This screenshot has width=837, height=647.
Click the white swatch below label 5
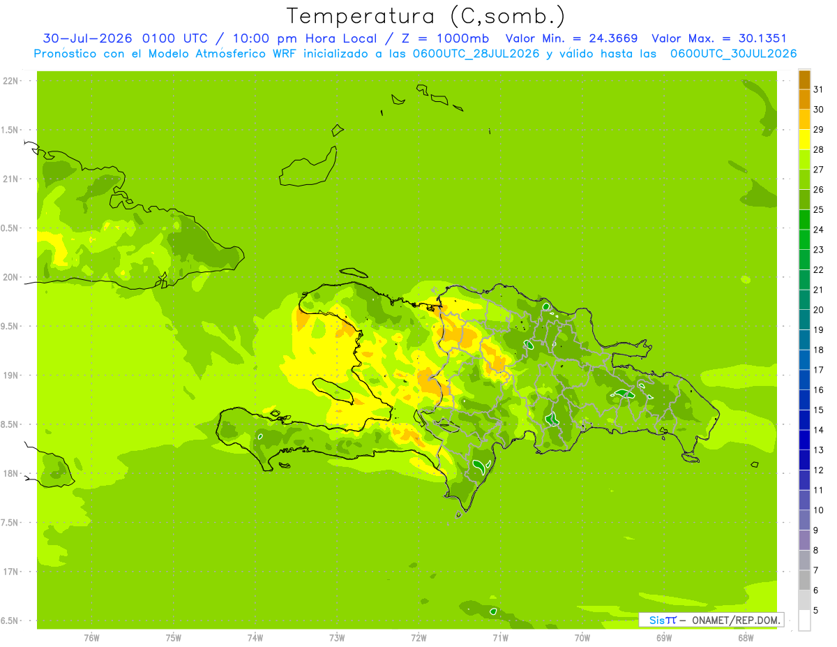pyautogui.click(x=804, y=620)
